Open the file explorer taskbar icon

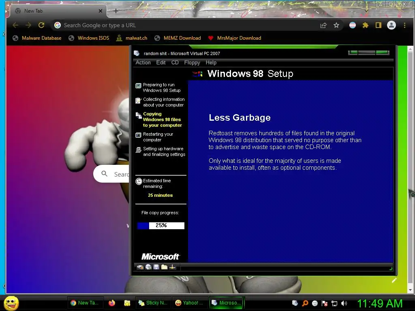pyautogui.click(x=127, y=303)
